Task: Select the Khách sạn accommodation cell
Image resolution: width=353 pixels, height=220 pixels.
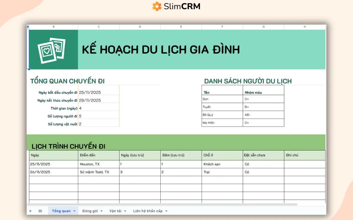Action: click(x=222, y=164)
